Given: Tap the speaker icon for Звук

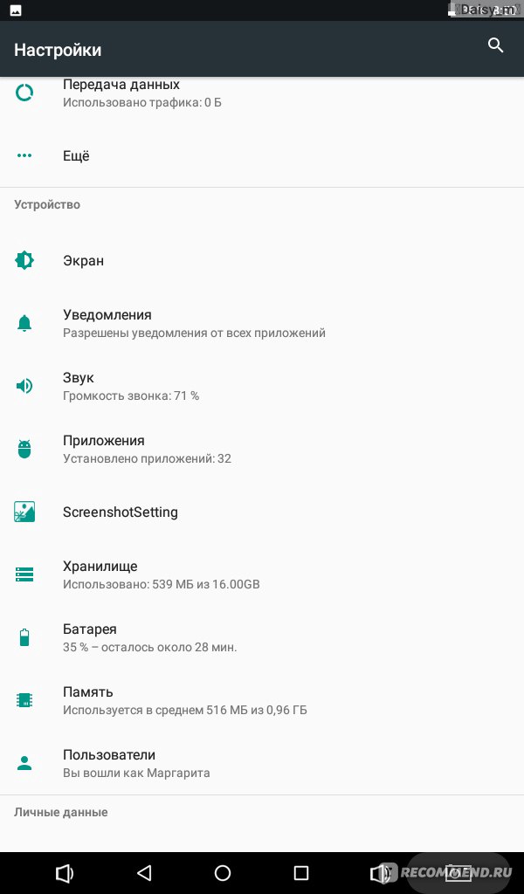Looking at the screenshot, I should pos(24,386).
